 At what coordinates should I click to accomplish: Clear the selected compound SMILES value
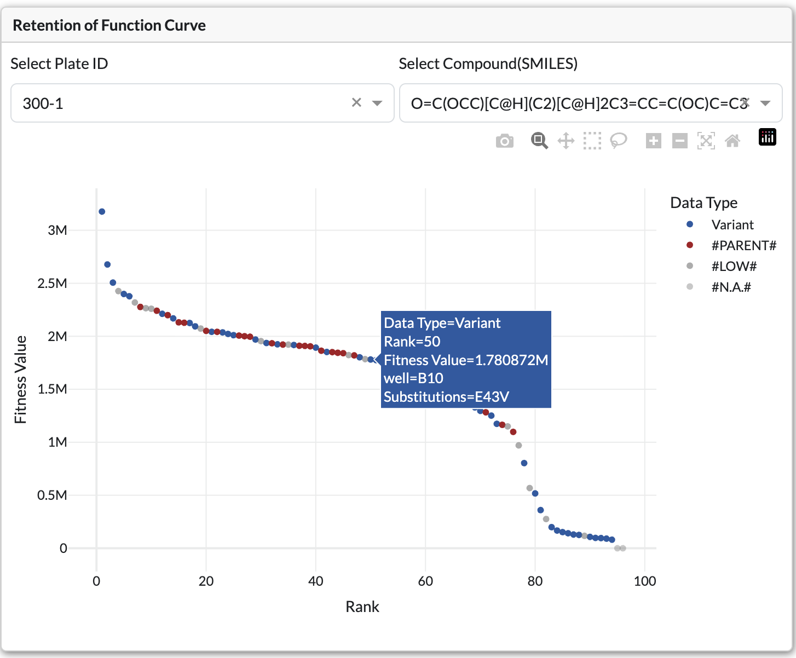tap(745, 102)
